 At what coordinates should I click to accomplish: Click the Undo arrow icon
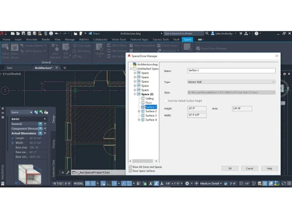coord(57,33)
